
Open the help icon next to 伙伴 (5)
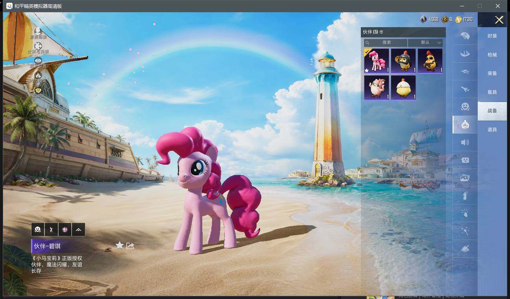click(381, 32)
